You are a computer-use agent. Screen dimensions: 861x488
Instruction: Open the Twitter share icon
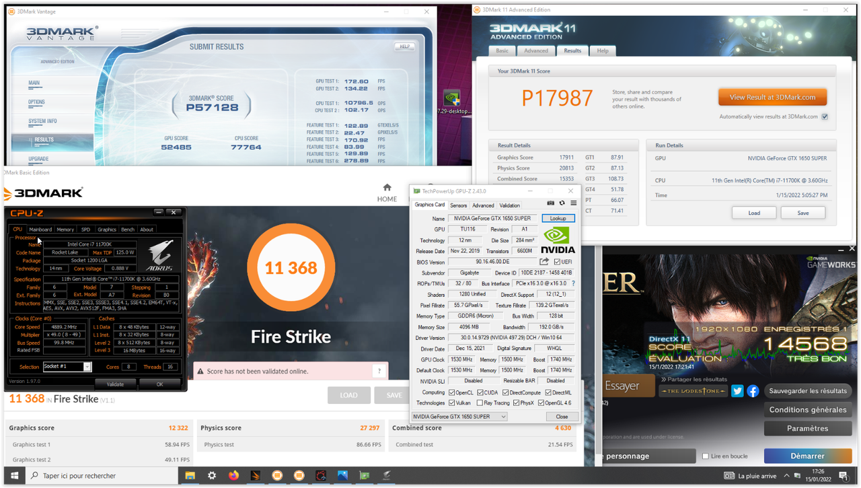click(737, 391)
